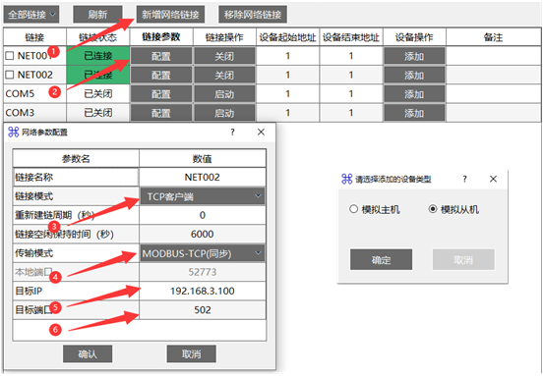The height and width of the screenshot is (376, 544).
Task: Click the 参数名 column header
Action: coord(76,159)
